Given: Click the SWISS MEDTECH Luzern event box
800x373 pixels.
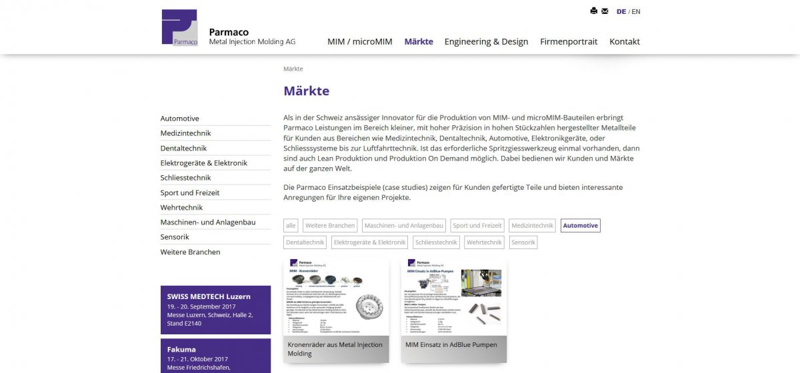Looking at the screenshot, I should (x=215, y=310).
